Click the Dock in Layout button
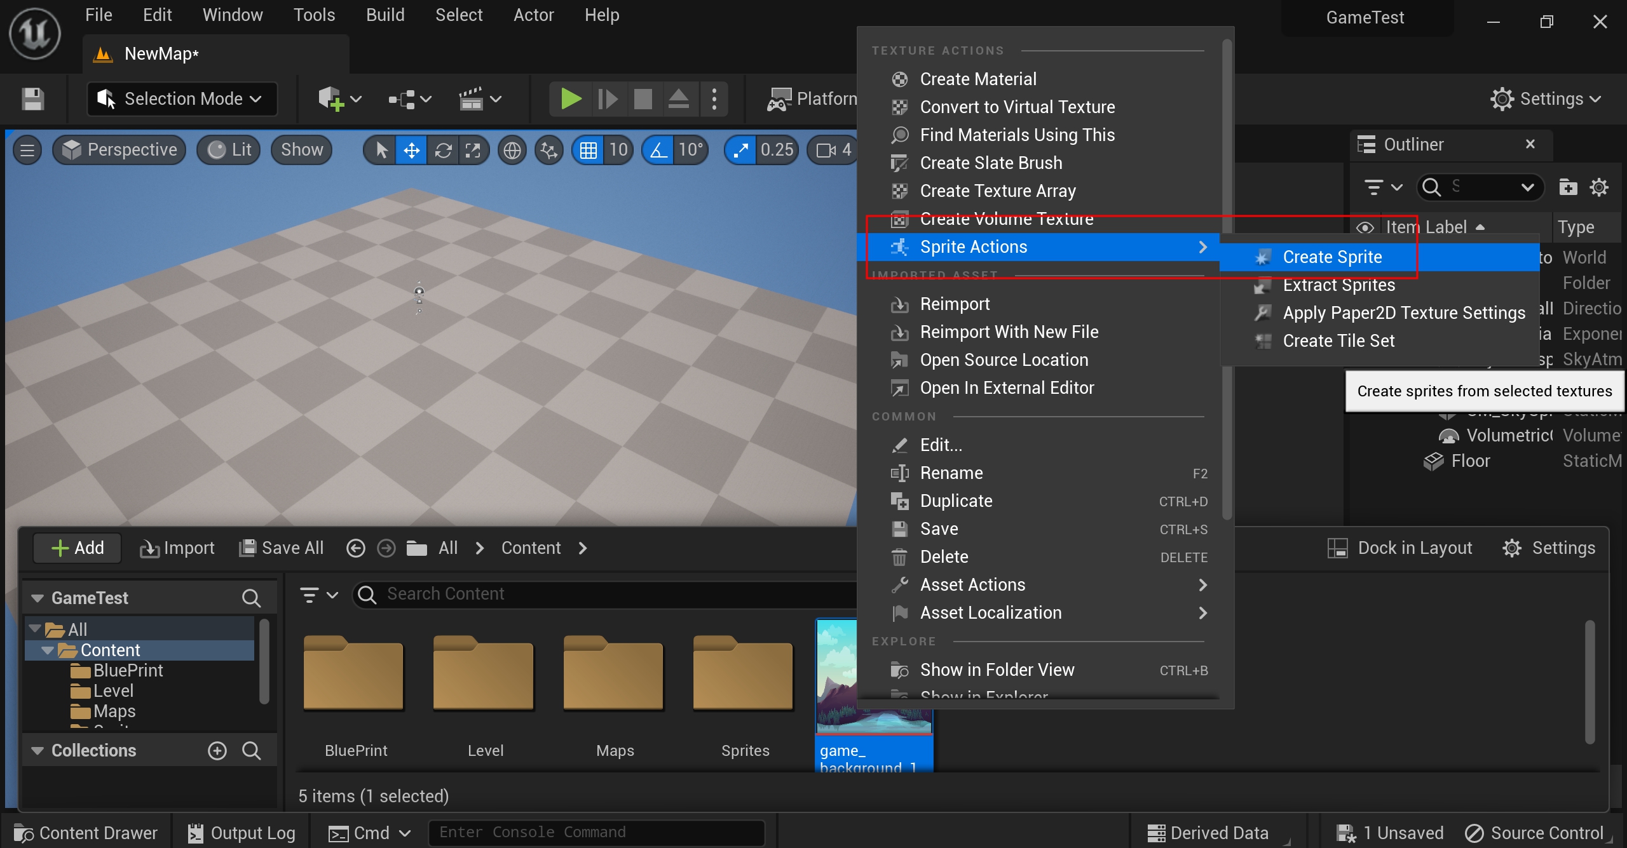Screen dimensions: 1627x848 click(1400, 548)
